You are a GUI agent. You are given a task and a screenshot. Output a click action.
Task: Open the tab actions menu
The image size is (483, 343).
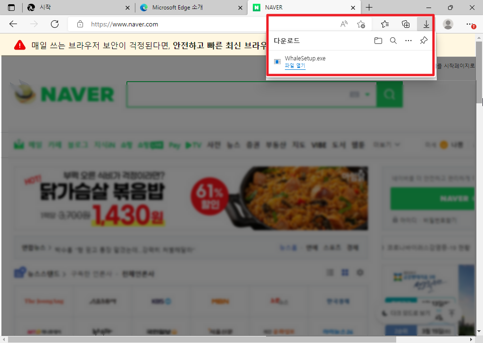click(11, 8)
